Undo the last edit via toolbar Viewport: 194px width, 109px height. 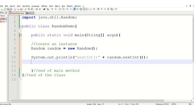coord(36,9)
